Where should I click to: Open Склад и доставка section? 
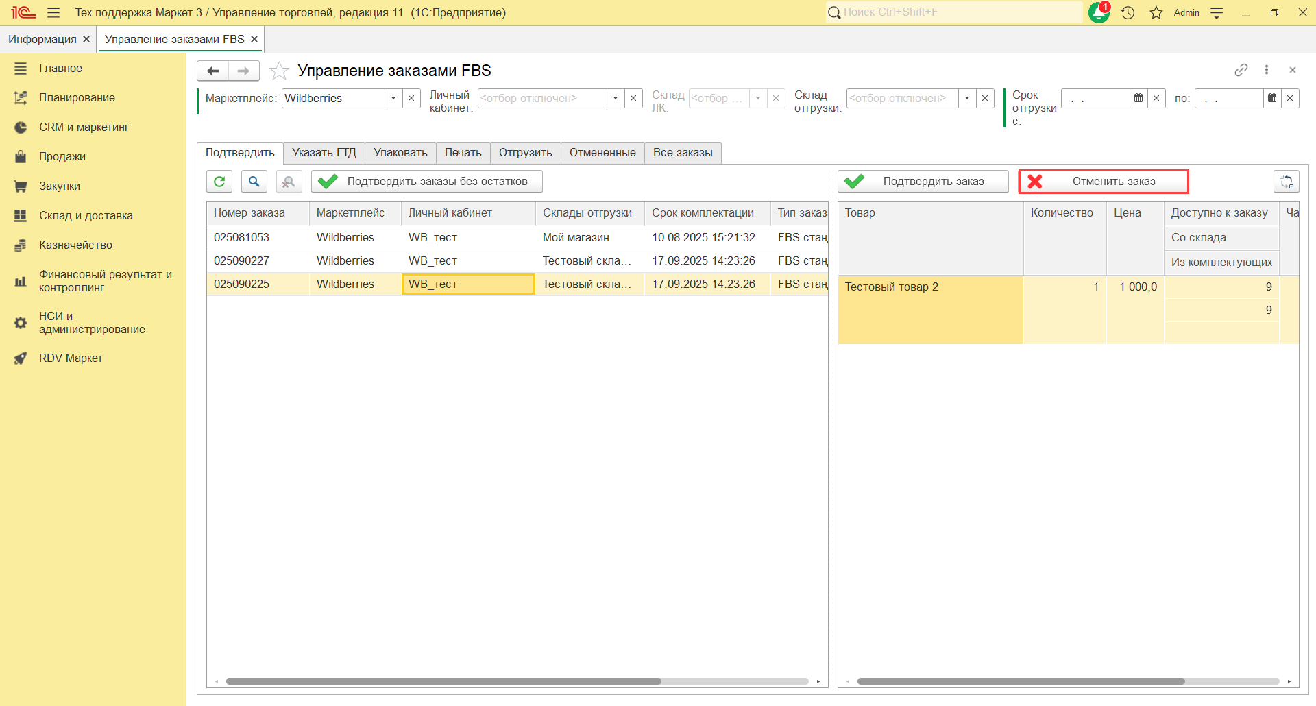86,215
